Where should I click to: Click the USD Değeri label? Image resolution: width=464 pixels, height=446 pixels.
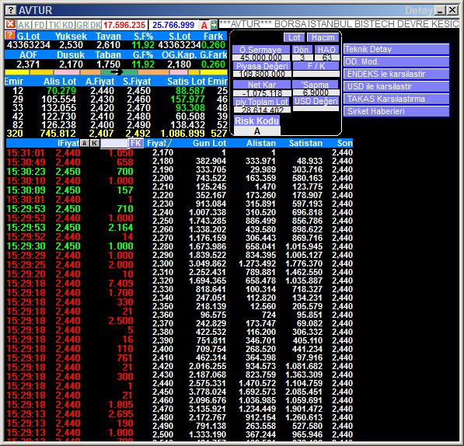[x=316, y=102]
